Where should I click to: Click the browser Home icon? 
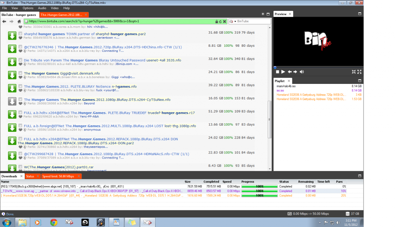click(x=19, y=21)
